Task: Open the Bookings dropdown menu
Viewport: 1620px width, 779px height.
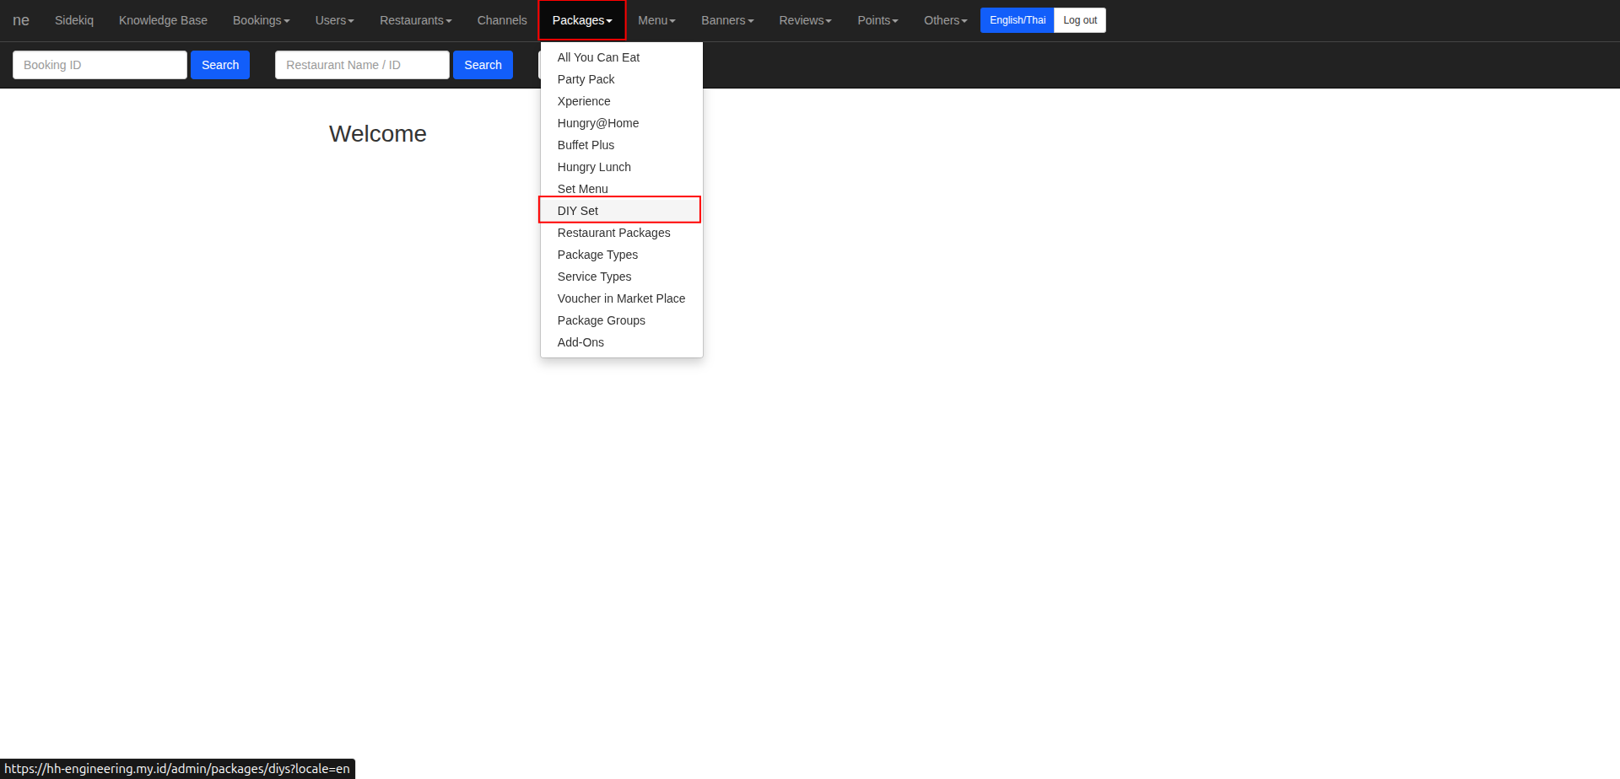Action: point(261,20)
